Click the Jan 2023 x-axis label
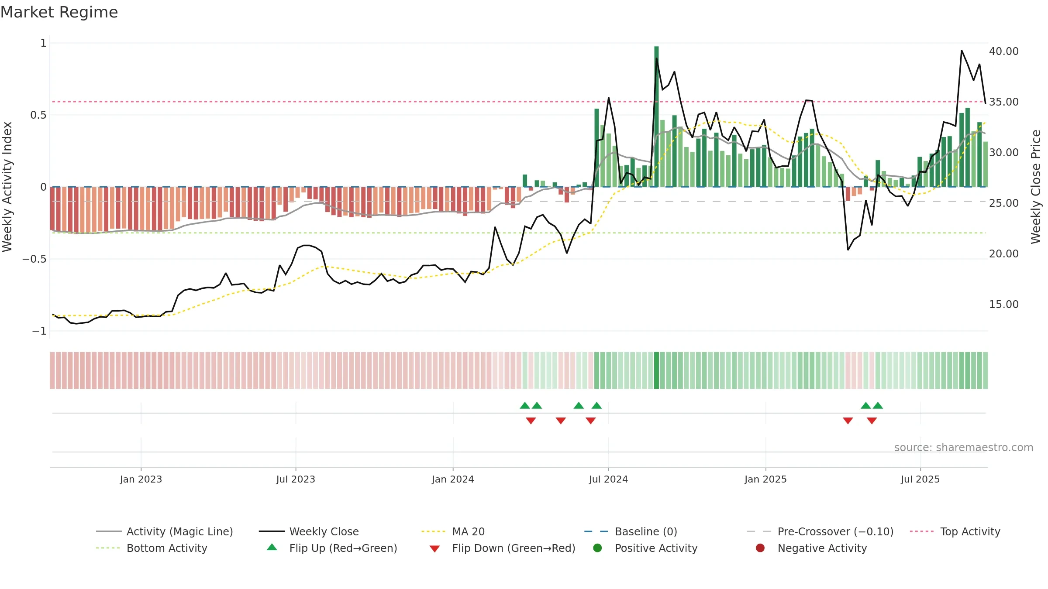 [x=141, y=479]
